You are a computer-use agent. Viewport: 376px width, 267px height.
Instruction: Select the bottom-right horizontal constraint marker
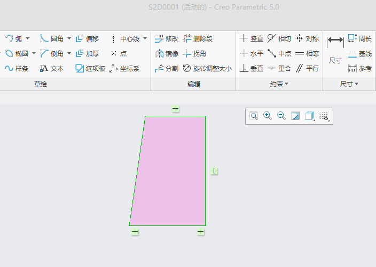pos(201,232)
